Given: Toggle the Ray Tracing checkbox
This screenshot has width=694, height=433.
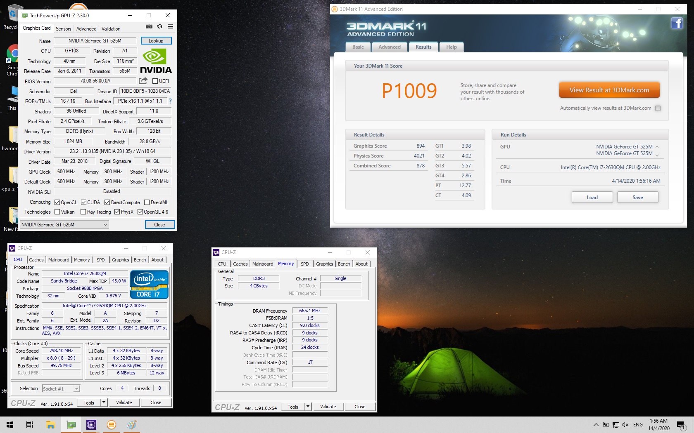Looking at the screenshot, I should click(x=83, y=212).
